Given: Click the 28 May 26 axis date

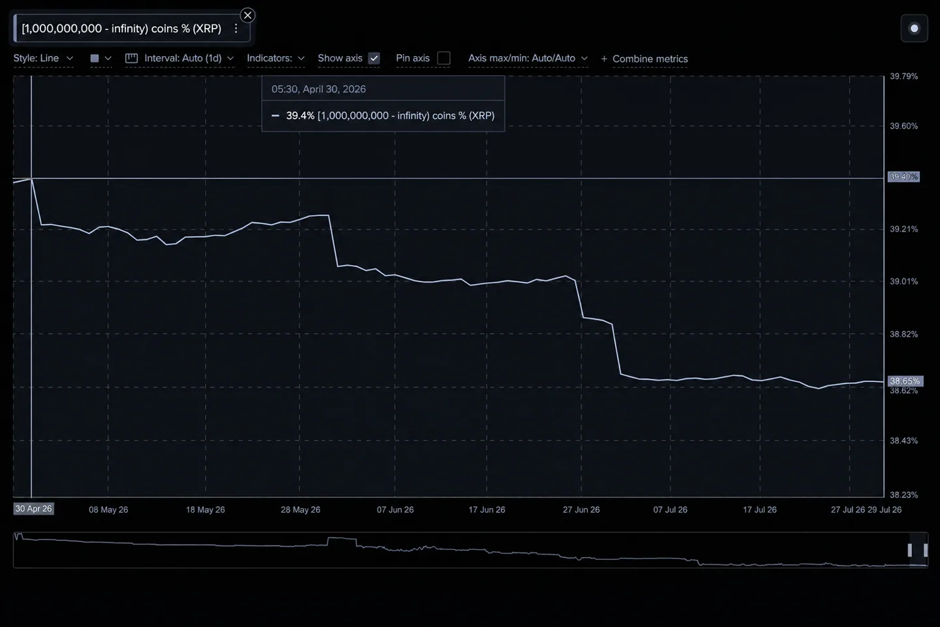Looking at the screenshot, I should coord(300,510).
